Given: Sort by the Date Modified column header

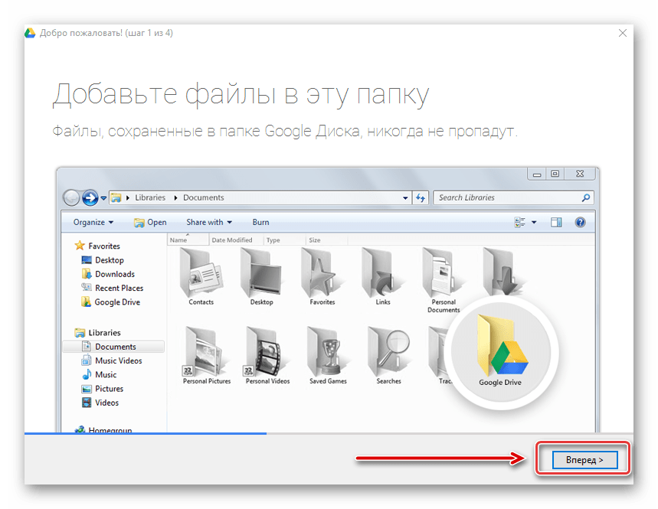Looking at the screenshot, I should [236, 240].
